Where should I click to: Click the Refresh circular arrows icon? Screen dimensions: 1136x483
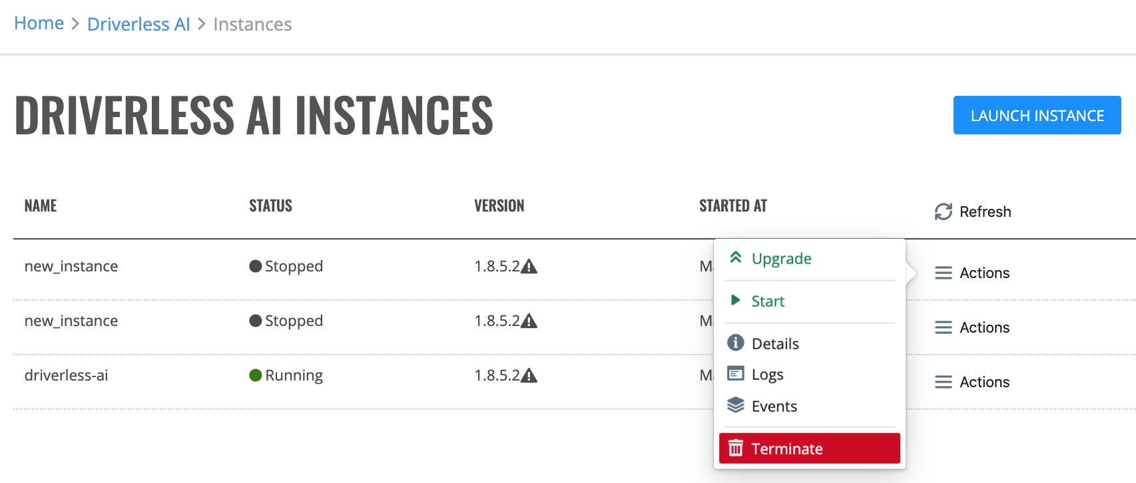coord(943,212)
